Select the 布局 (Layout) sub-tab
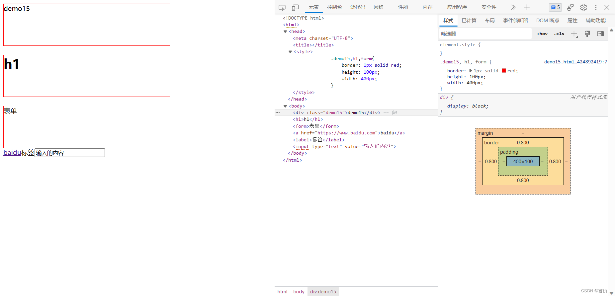The image size is (615, 296). tap(489, 21)
